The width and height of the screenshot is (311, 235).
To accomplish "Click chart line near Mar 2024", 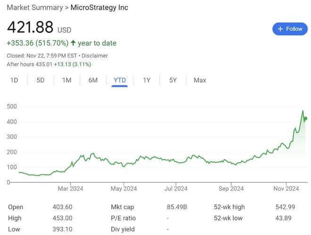I will (70, 166).
